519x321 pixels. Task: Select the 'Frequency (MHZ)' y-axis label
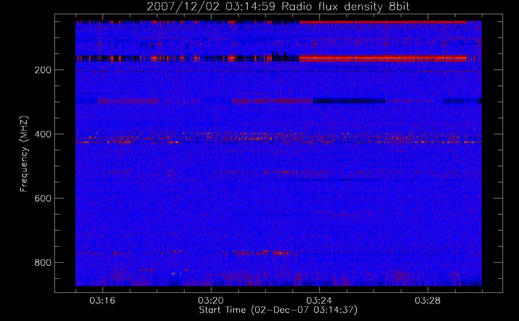tap(24, 154)
